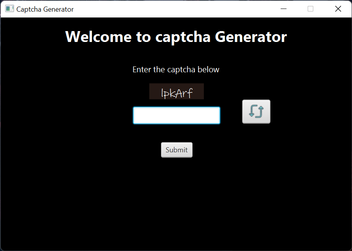The width and height of the screenshot is (352, 251).
Task: Focus the empty input field below the captcha
Action: click(x=176, y=115)
